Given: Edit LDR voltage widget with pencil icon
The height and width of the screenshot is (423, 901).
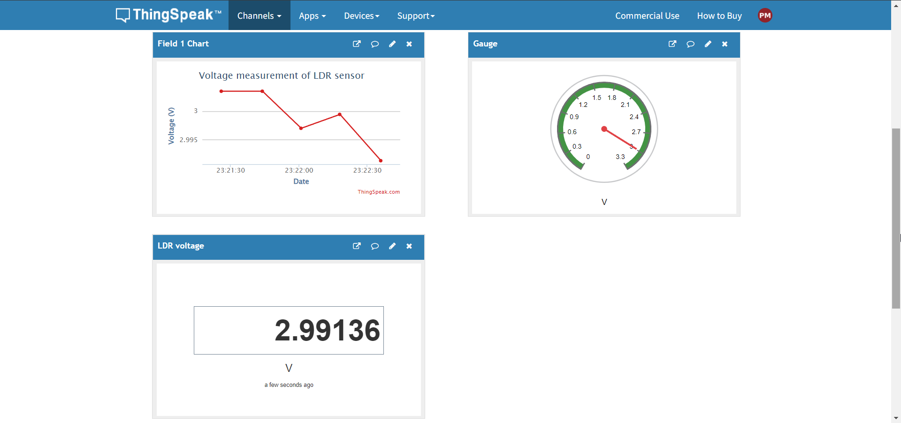Looking at the screenshot, I should (392, 246).
